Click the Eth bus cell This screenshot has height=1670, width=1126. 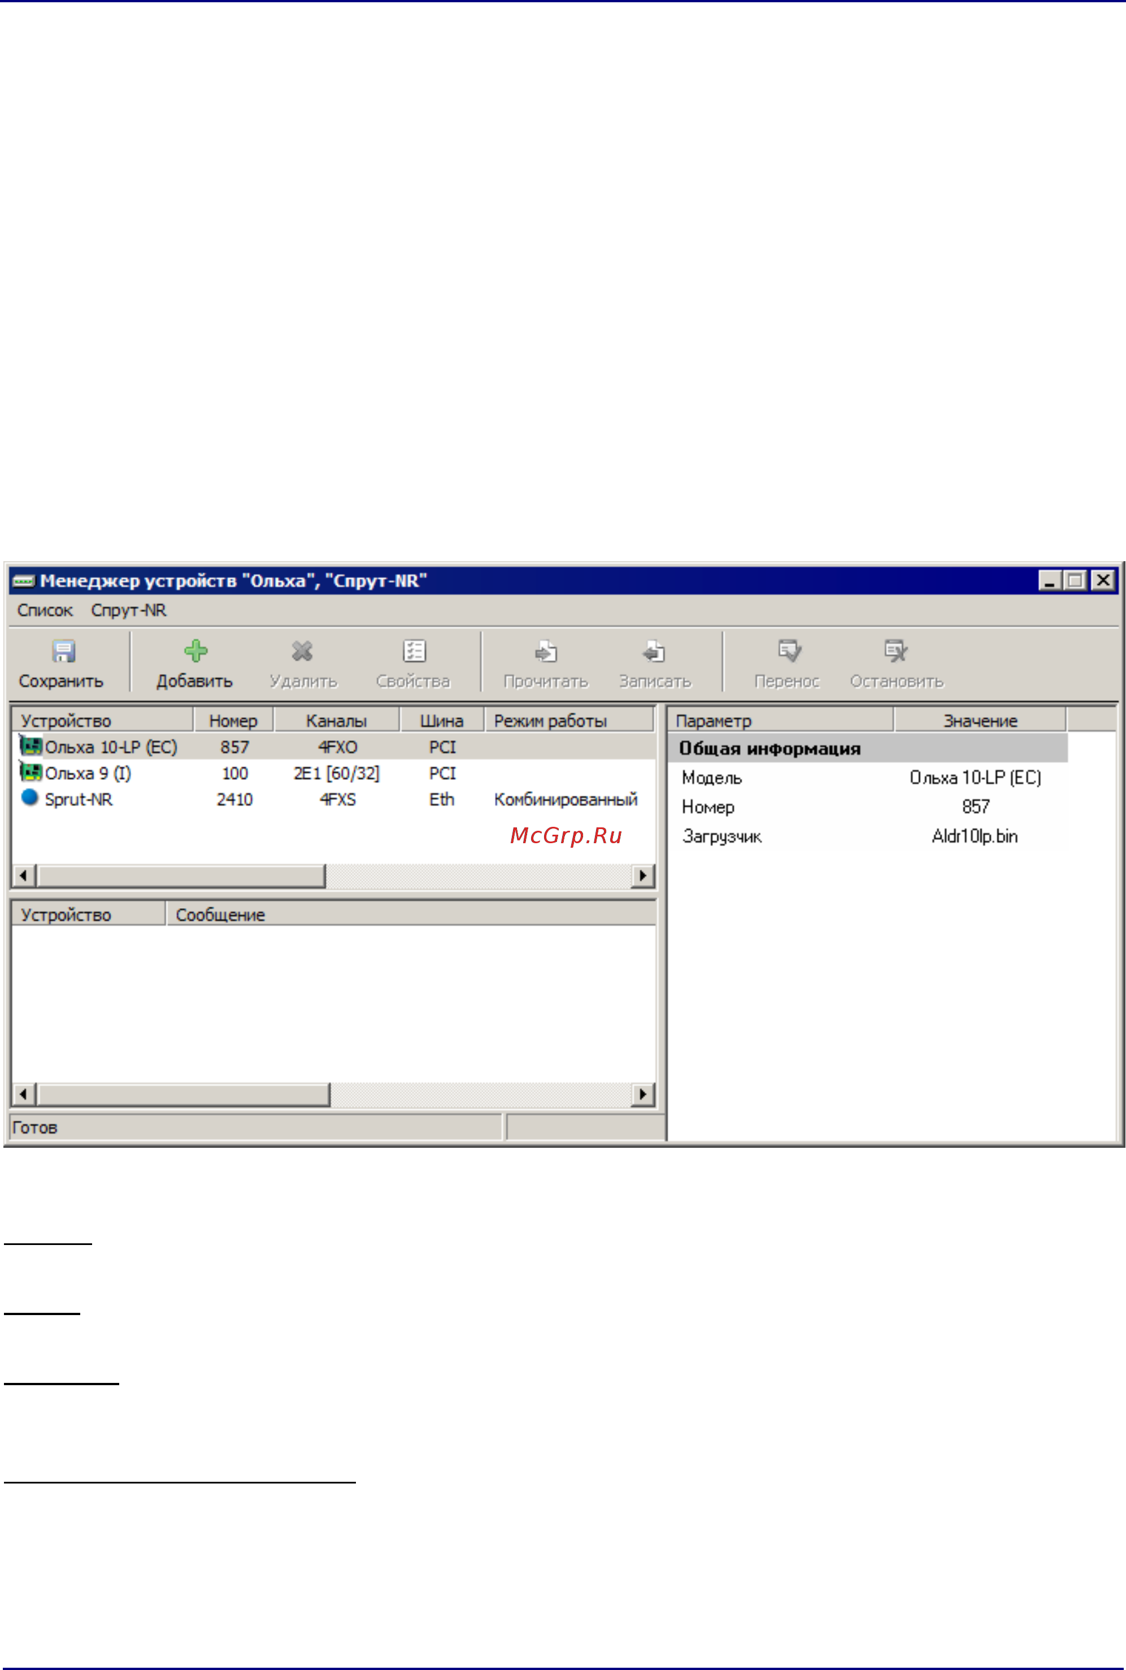[442, 800]
